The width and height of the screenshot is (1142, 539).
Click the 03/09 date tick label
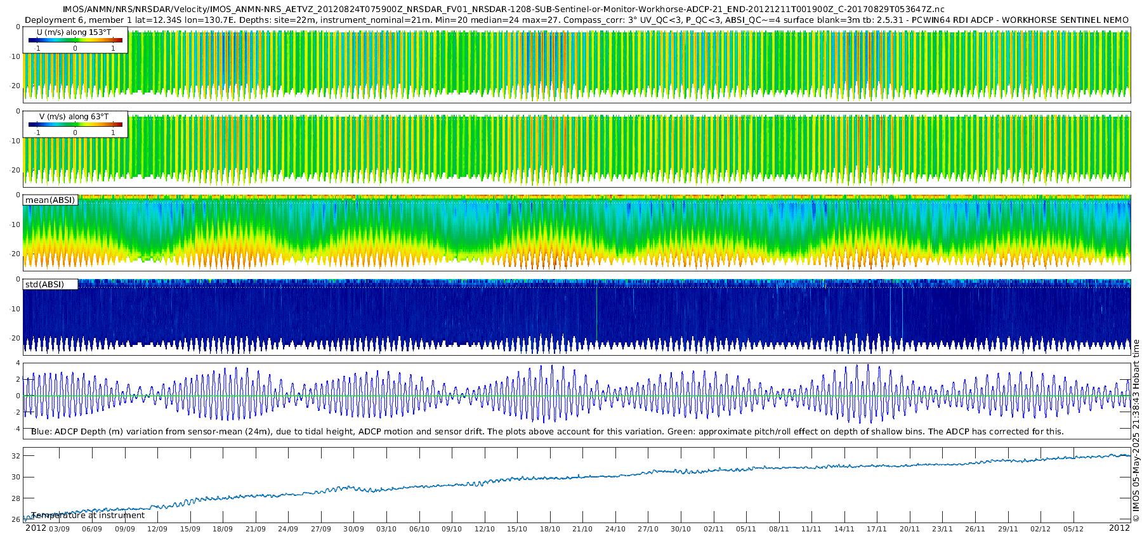pyautogui.click(x=59, y=529)
